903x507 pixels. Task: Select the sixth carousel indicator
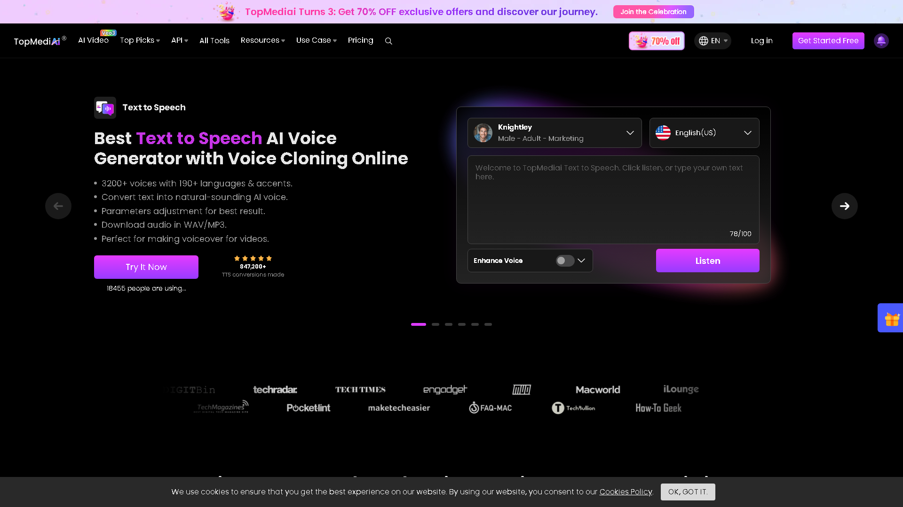point(488,324)
